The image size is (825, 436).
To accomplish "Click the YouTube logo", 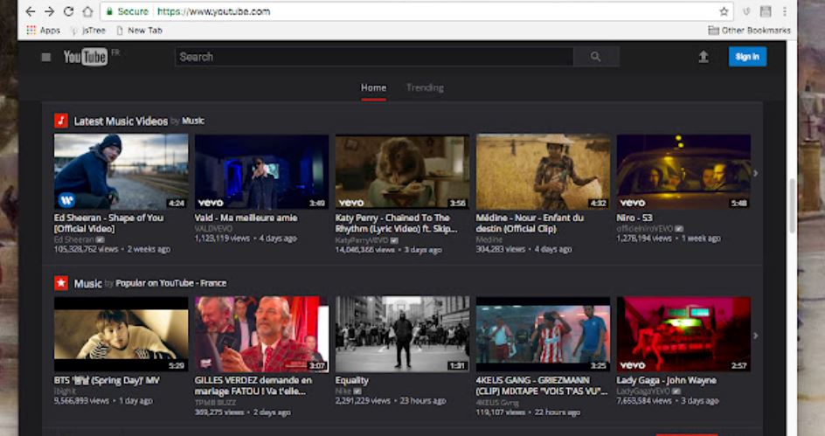I will 86,56.
